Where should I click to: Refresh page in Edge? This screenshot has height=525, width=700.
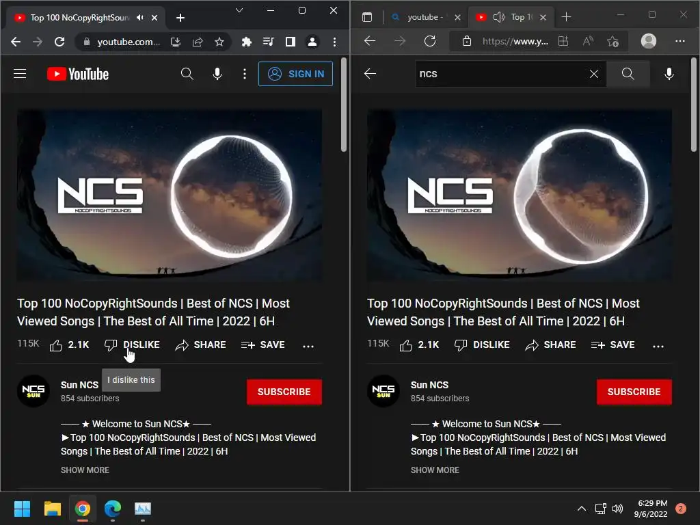point(430,42)
